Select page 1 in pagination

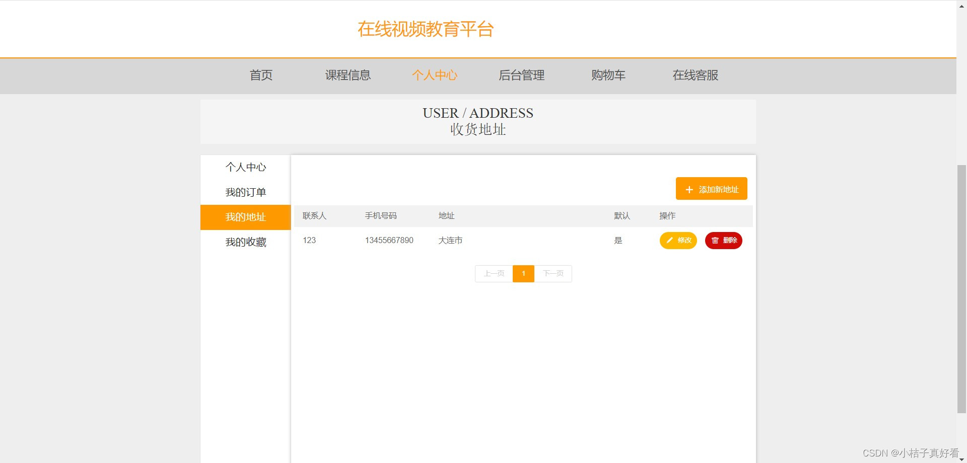[x=523, y=274]
